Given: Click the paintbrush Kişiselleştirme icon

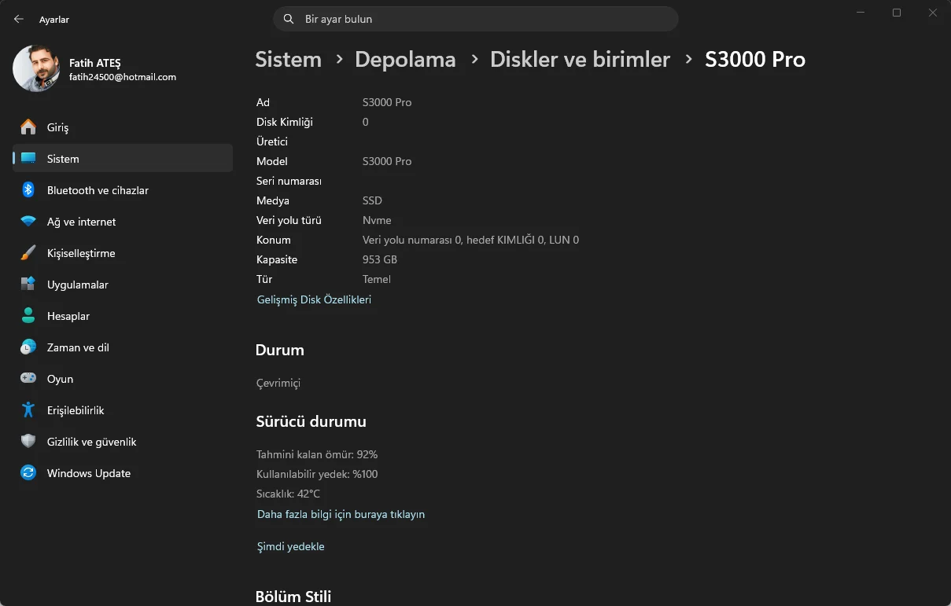Looking at the screenshot, I should tap(28, 253).
